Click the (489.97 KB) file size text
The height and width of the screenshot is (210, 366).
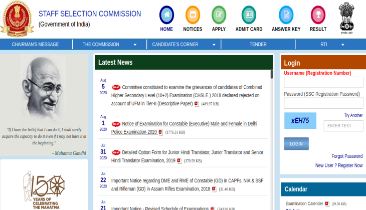[x=210, y=104]
